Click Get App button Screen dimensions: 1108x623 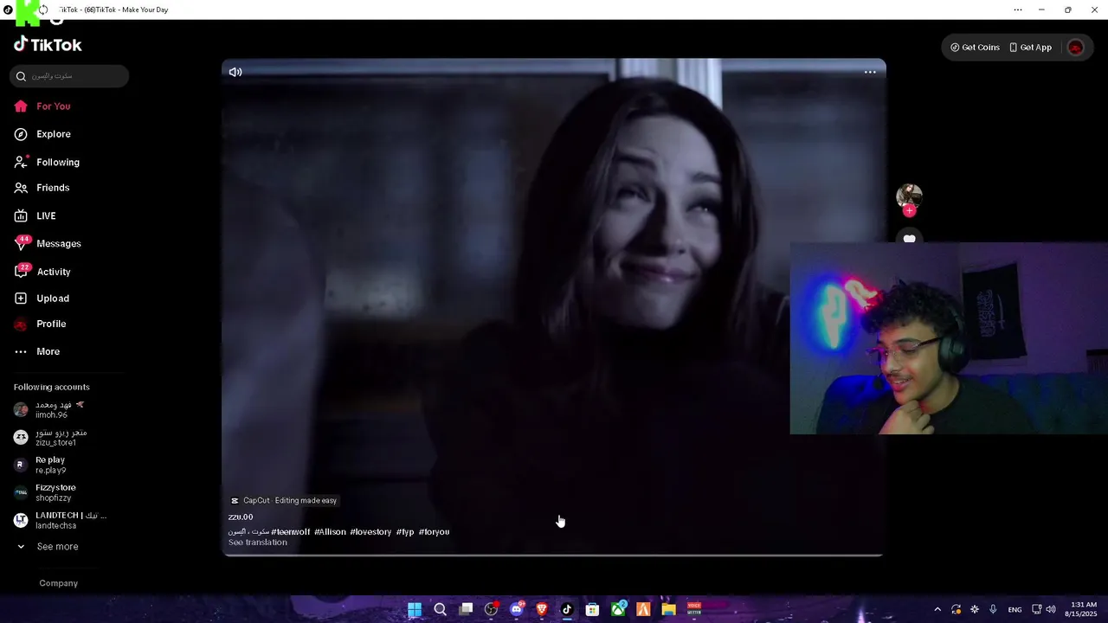[x=1030, y=48]
